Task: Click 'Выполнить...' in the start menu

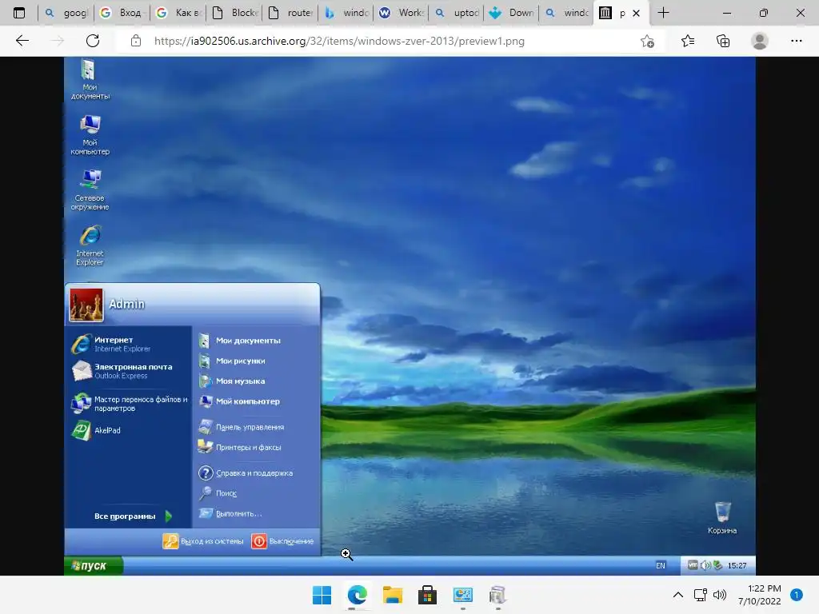Action: (x=230, y=514)
